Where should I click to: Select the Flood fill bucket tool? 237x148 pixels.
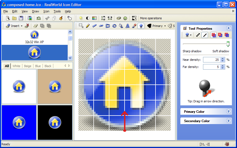point(121,26)
